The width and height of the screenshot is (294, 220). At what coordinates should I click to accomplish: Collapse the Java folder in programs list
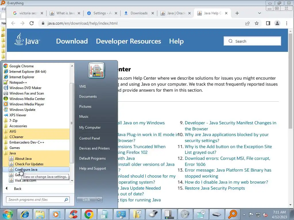point(13,153)
